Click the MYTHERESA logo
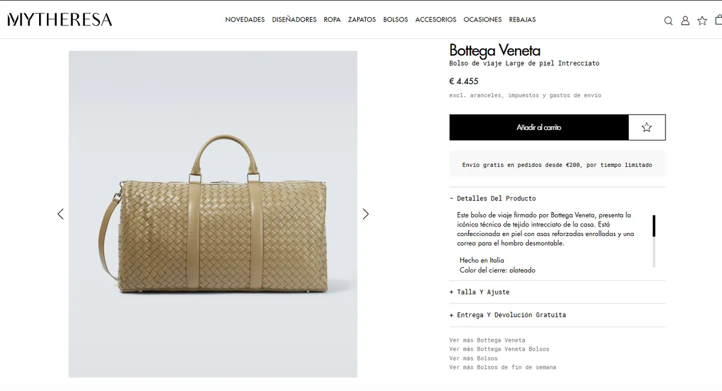Screen dimensions: 722x391 click(x=60, y=20)
